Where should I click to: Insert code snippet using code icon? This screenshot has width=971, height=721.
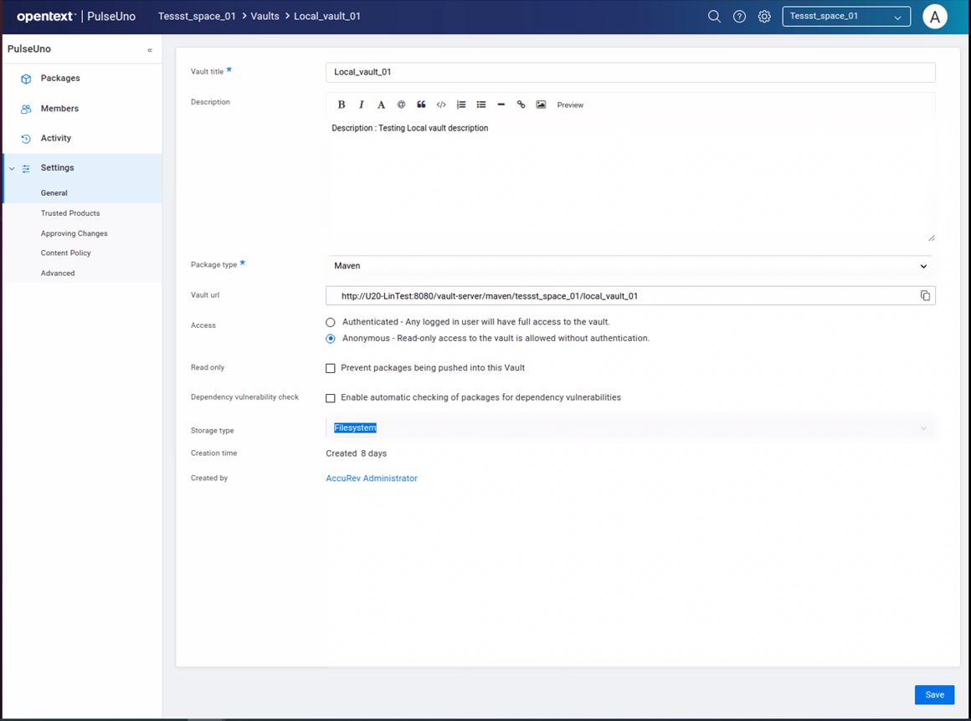441,105
